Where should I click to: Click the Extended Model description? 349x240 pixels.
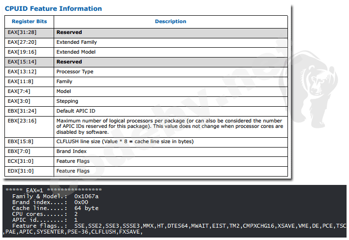coord(76,52)
